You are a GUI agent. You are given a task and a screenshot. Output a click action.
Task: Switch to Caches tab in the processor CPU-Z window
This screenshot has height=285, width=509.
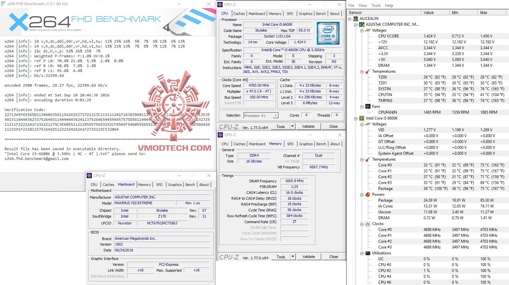pyautogui.click(x=239, y=14)
